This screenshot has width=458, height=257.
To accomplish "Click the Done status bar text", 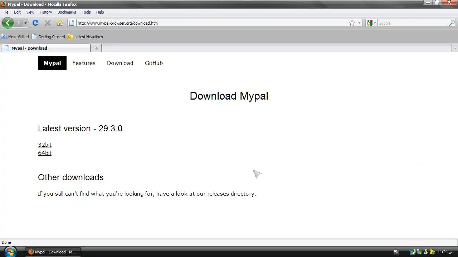I will coord(6,242).
